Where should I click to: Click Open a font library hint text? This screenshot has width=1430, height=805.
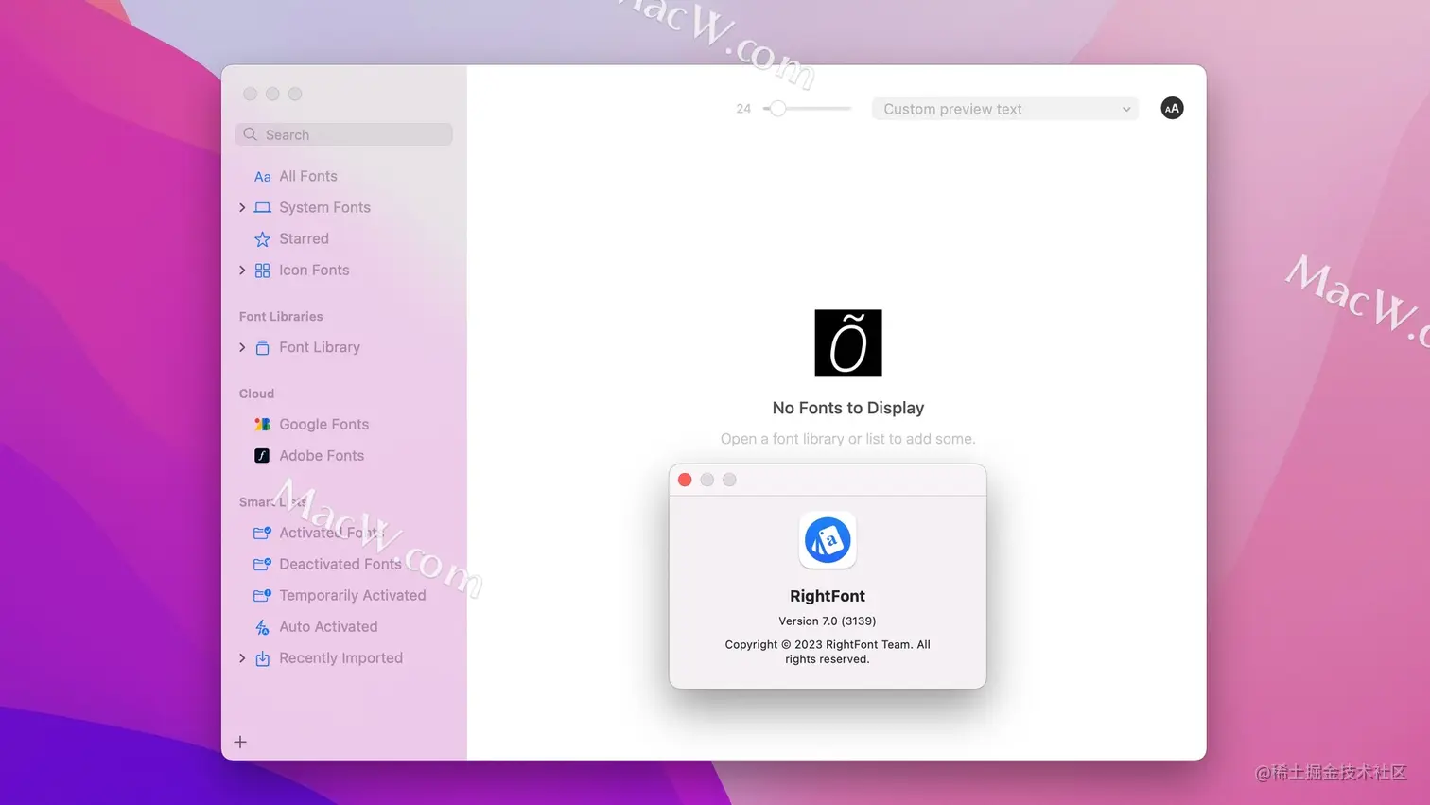tap(848, 439)
